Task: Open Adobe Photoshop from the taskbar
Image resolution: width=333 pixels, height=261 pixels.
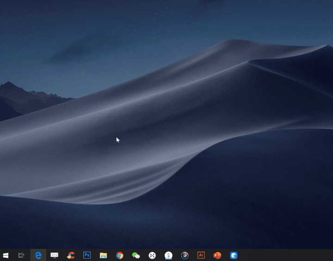Action: [87, 255]
